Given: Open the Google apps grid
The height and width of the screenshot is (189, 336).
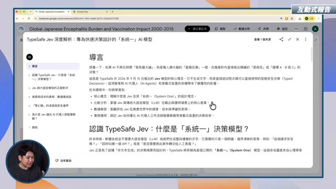Looking at the screenshot, I should tap(306, 29).
